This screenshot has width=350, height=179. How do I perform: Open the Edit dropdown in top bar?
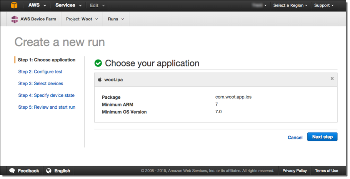[x=97, y=5]
